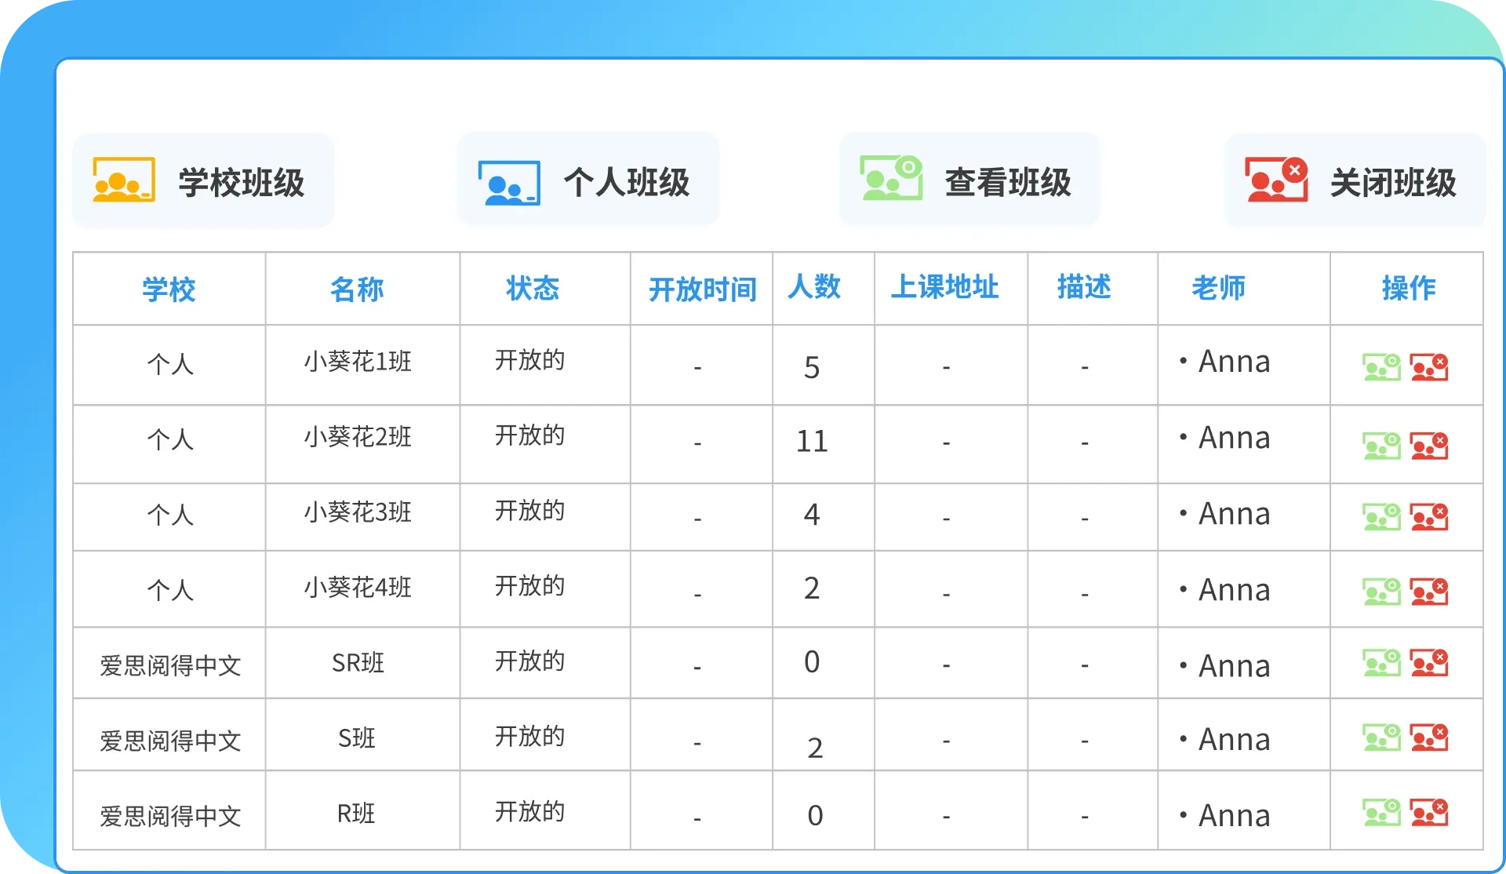The width and height of the screenshot is (1506, 874).
Task: Click the 描述 column header
Action: pos(1084,286)
